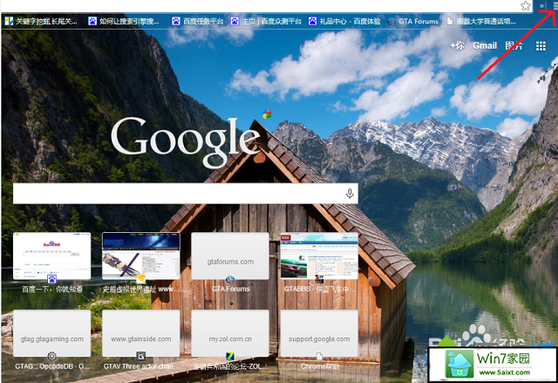Click the page favicon under Chrome帮助 tile
The height and width of the screenshot is (383, 558).
pyautogui.click(x=319, y=356)
